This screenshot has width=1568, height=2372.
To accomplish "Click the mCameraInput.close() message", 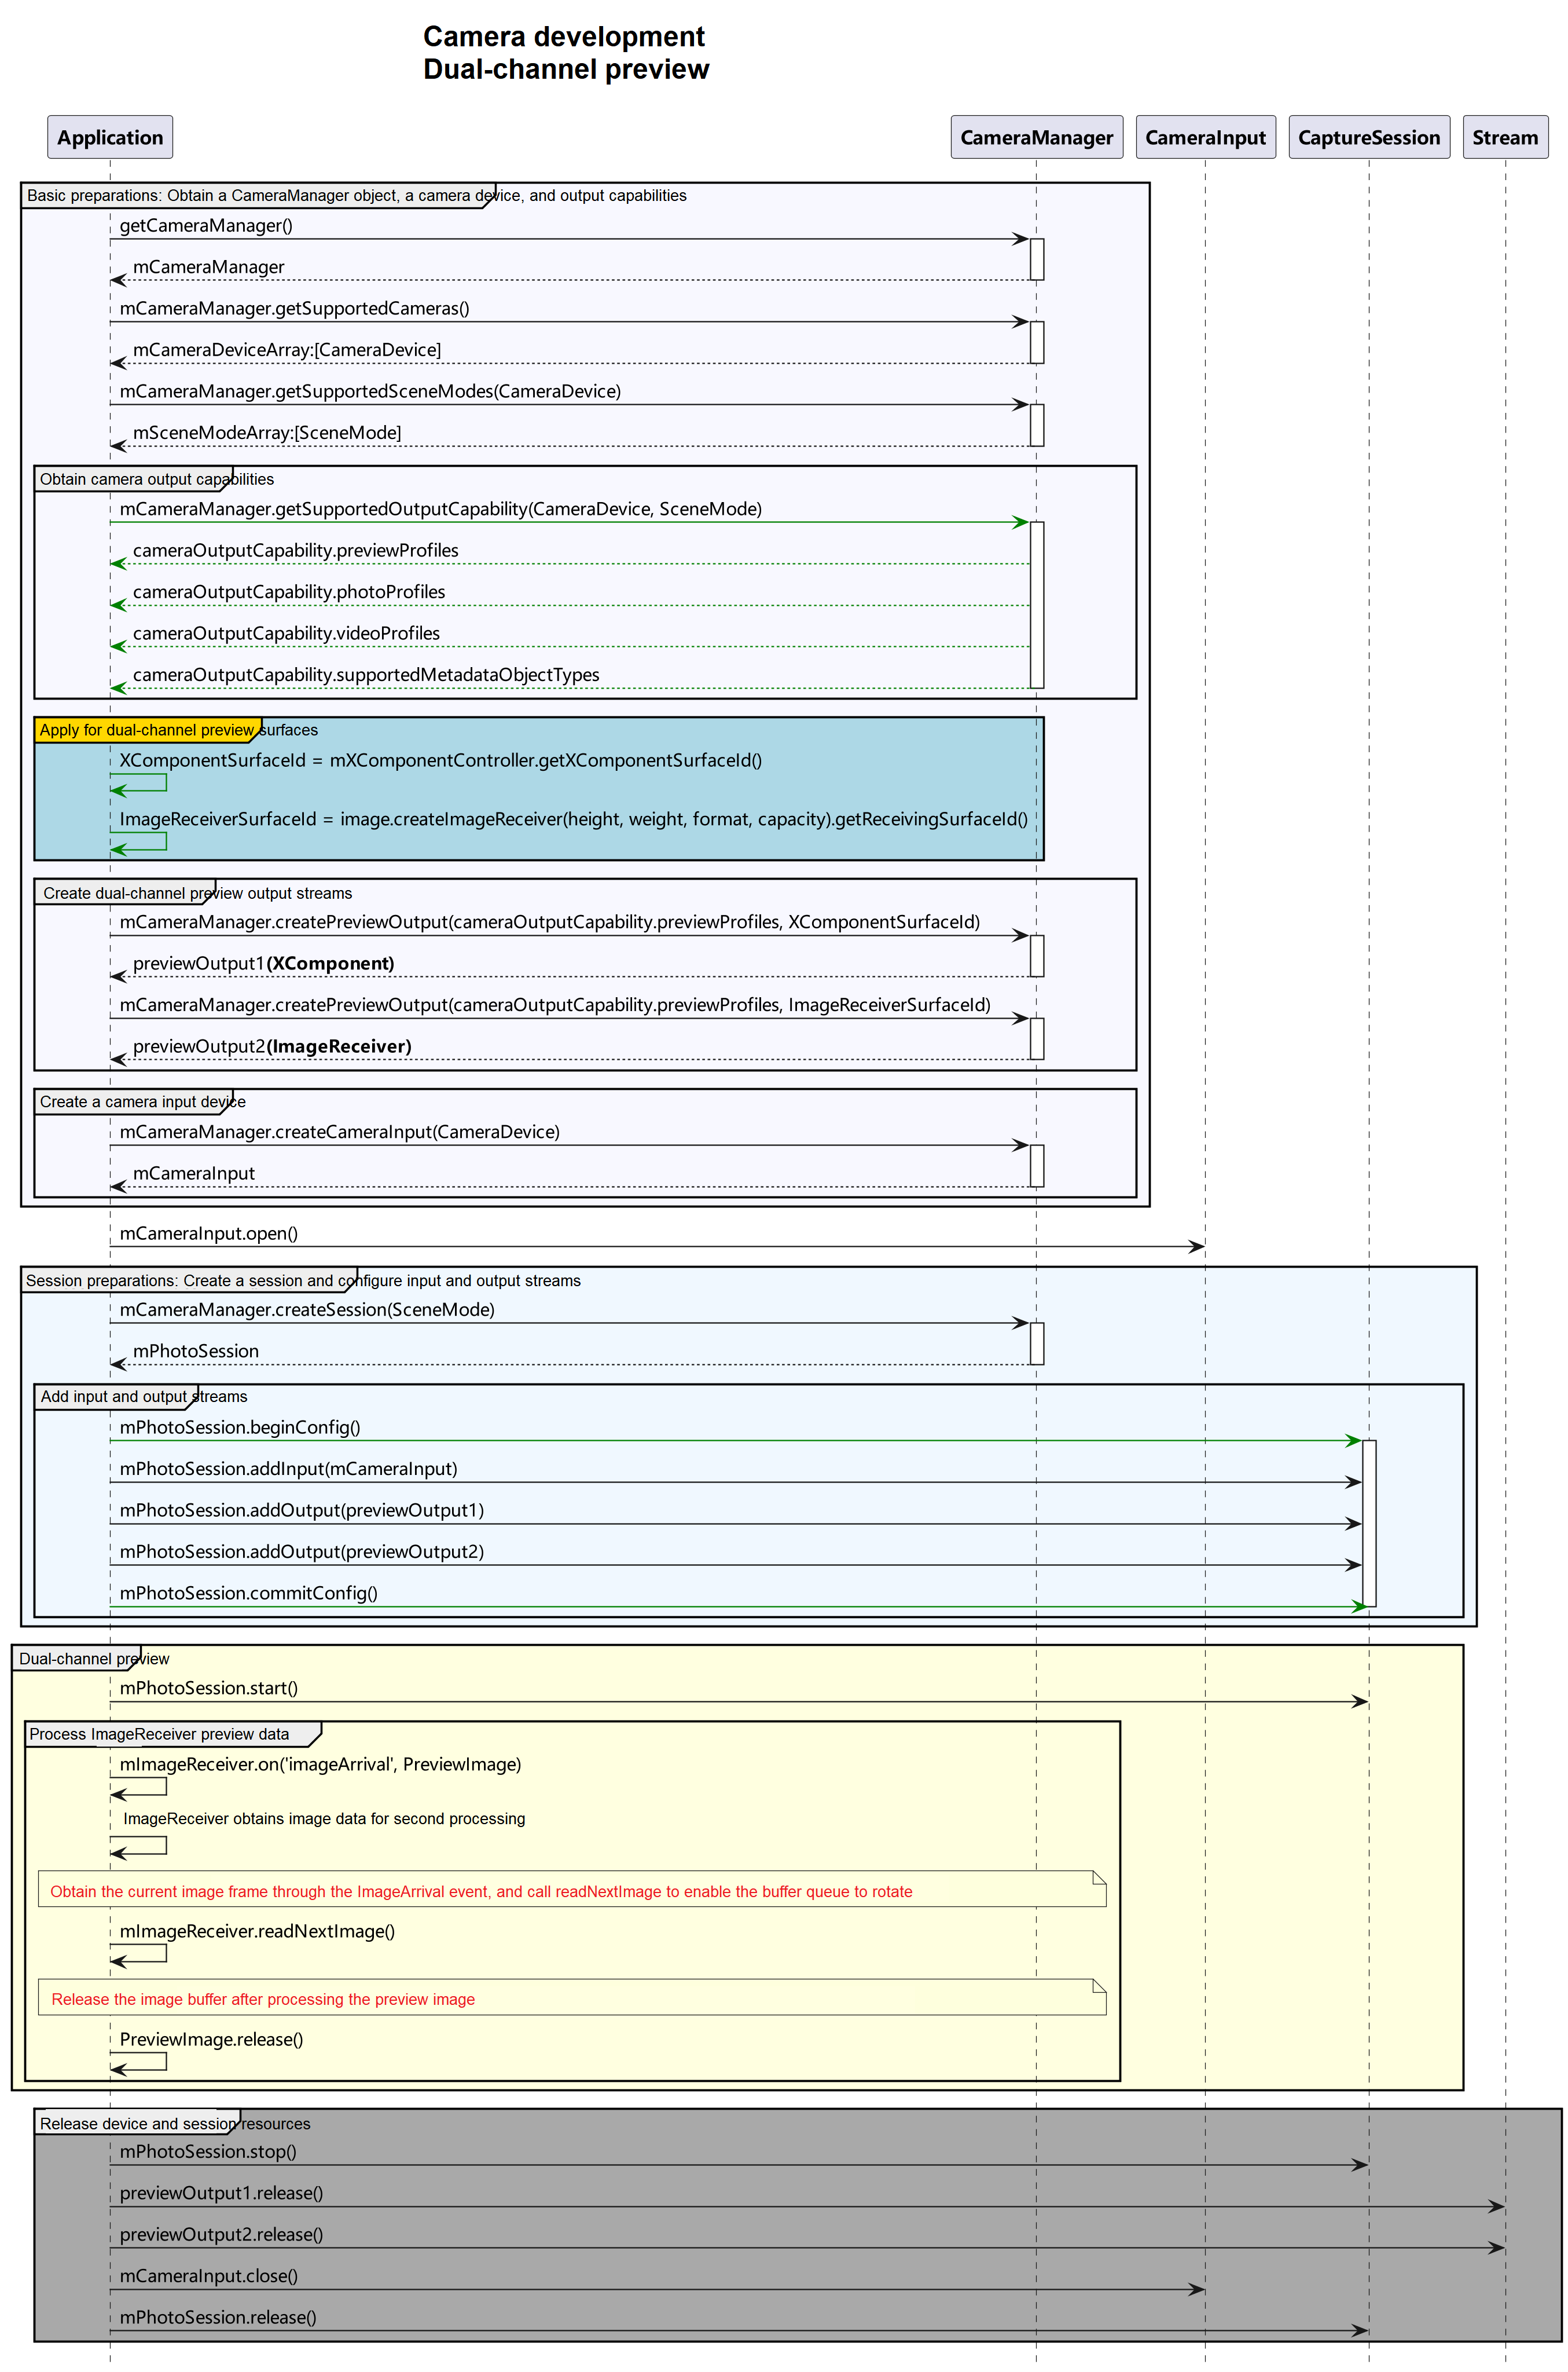I will [x=208, y=2277].
